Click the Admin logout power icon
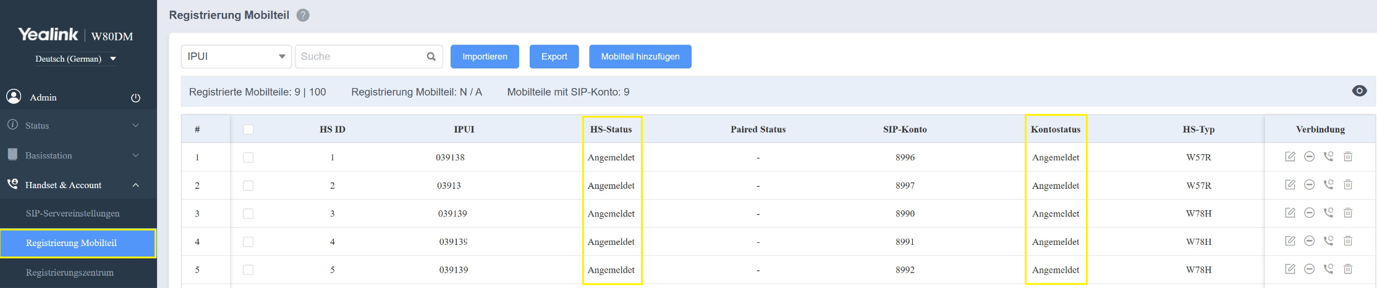Viewport: 1377px width, 288px height. pyautogui.click(x=136, y=98)
